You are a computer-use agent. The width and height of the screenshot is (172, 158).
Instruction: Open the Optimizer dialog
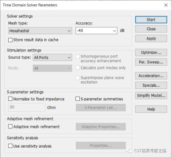click(x=151, y=52)
